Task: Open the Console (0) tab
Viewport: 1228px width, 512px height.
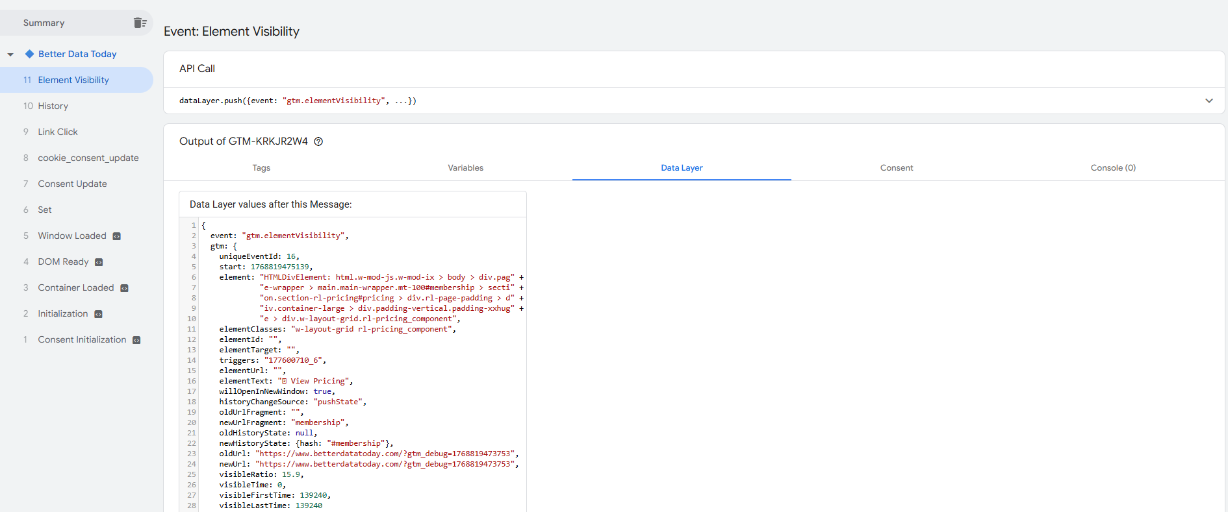Action: 1113,167
